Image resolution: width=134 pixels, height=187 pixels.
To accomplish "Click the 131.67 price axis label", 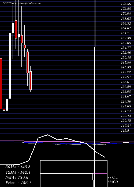I will (x=126, y=97).
